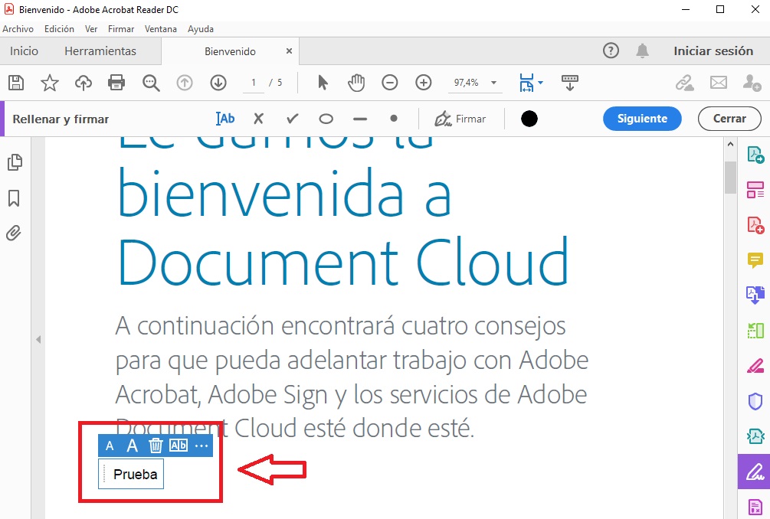Select the dot annotation tool
Image resolution: width=770 pixels, height=519 pixels.
[393, 119]
